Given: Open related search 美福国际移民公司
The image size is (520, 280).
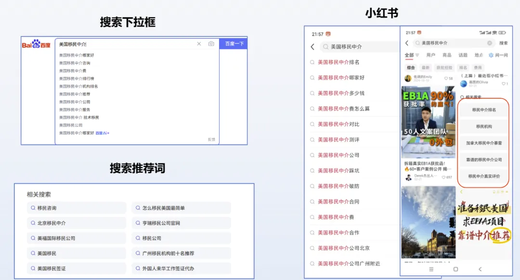Looking at the screenshot, I should (77, 238).
